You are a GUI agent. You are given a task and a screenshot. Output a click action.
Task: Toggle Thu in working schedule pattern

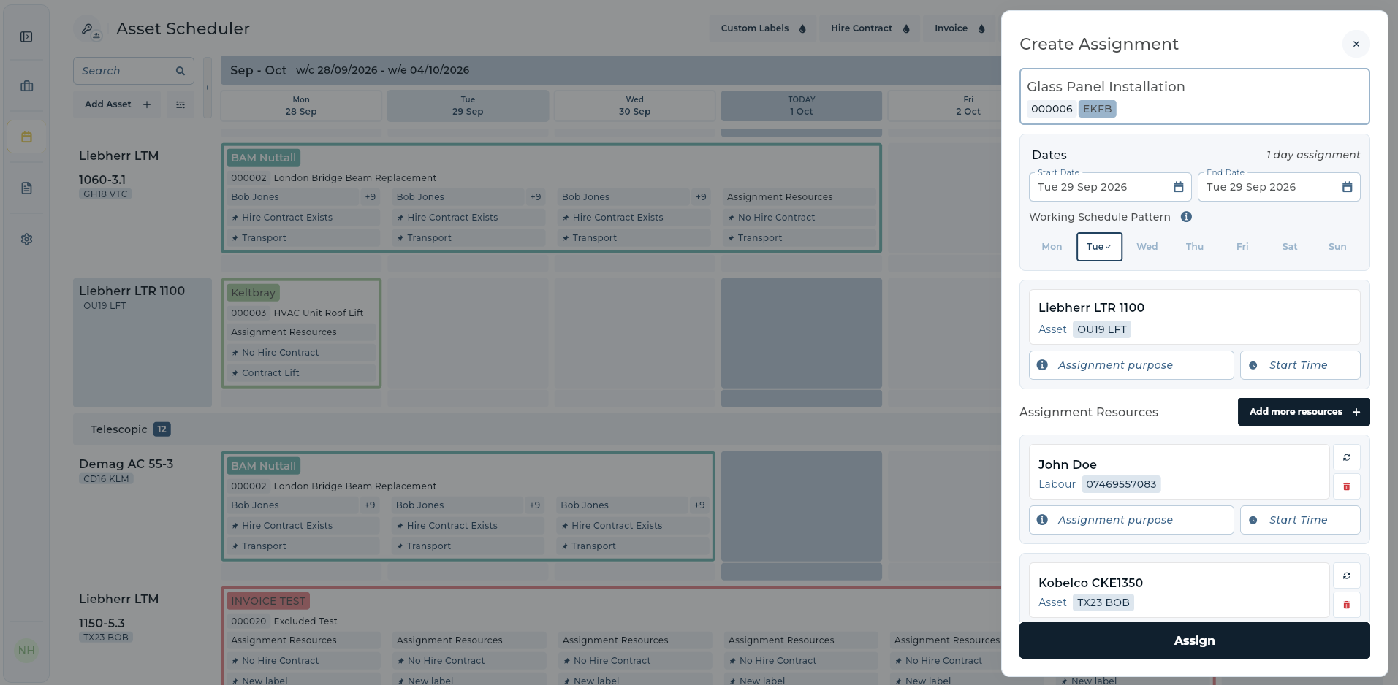1195,247
